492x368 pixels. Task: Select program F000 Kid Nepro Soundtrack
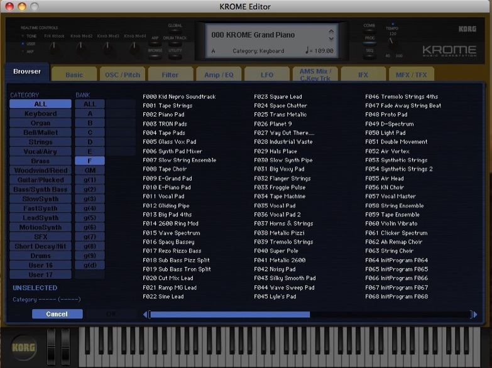click(179, 97)
